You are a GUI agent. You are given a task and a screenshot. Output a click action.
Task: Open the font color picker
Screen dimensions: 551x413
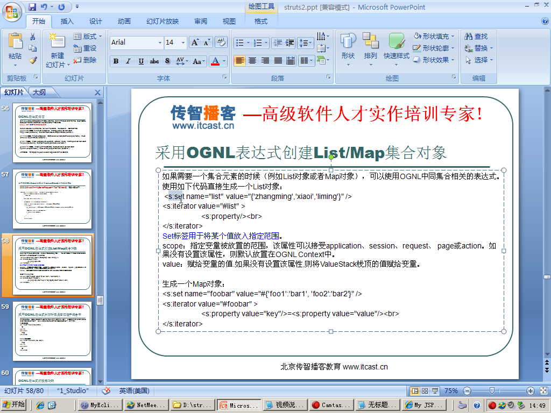coord(224,61)
